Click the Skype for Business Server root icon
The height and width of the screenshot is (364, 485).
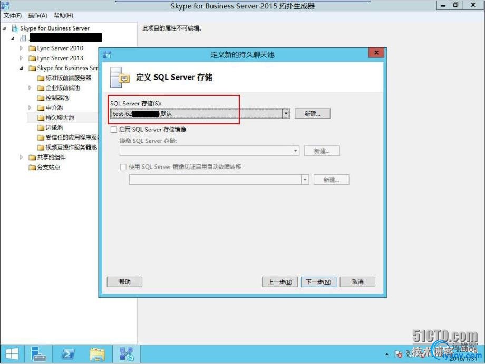15,28
